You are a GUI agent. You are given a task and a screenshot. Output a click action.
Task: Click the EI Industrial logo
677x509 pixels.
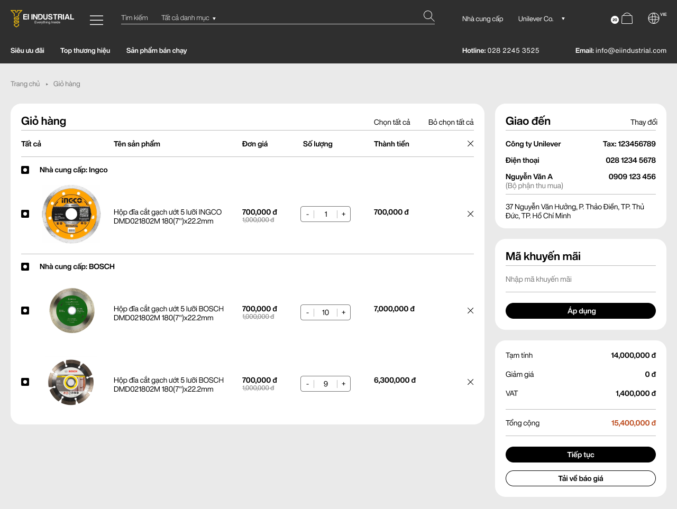42,18
